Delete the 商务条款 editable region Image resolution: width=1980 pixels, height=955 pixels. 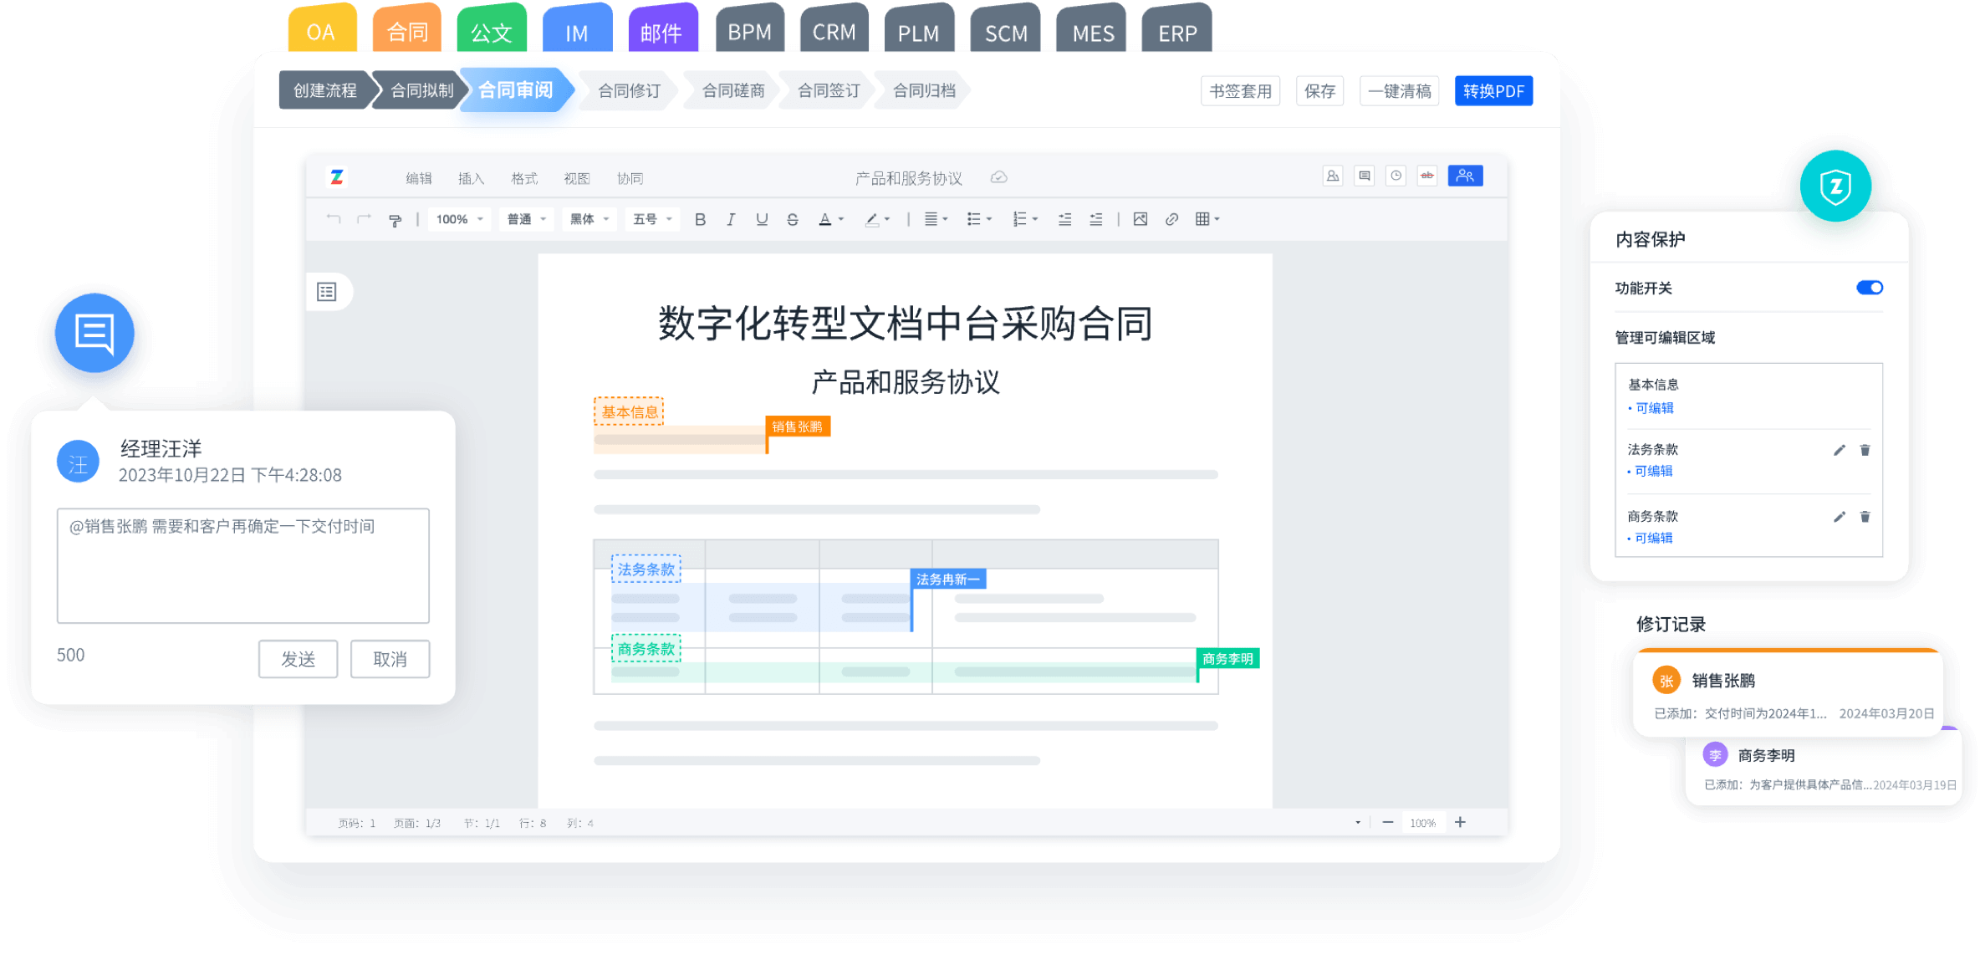tap(1865, 517)
